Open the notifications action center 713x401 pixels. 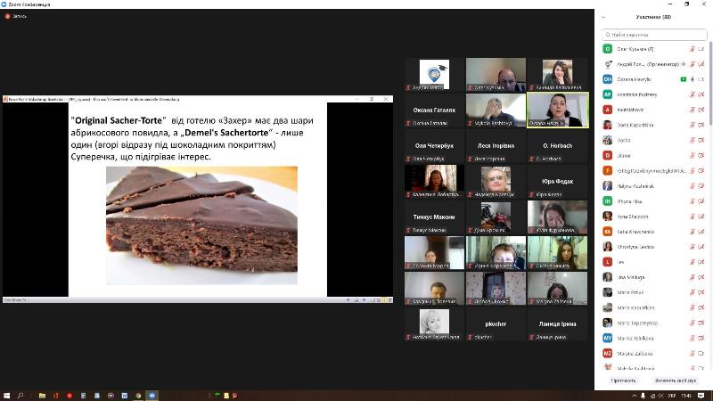(701, 396)
